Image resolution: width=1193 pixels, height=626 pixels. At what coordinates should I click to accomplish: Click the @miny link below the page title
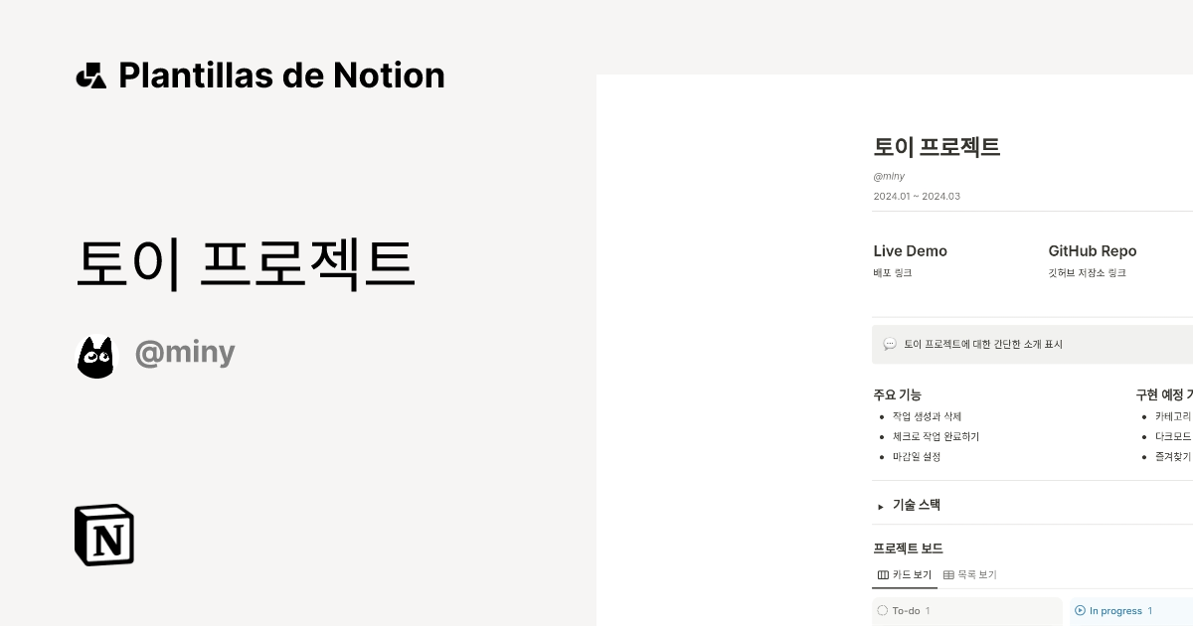[889, 175]
